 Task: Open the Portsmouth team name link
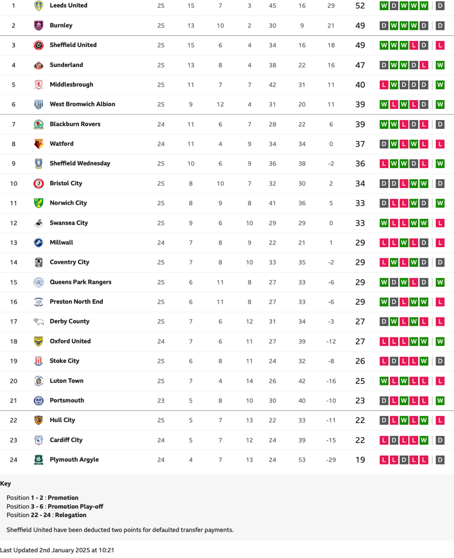(x=67, y=400)
